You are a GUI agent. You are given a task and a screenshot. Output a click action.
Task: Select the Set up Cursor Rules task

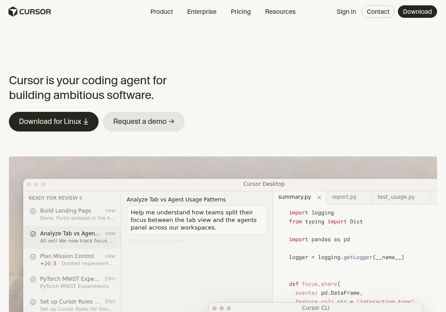pyautogui.click(x=72, y=304)
